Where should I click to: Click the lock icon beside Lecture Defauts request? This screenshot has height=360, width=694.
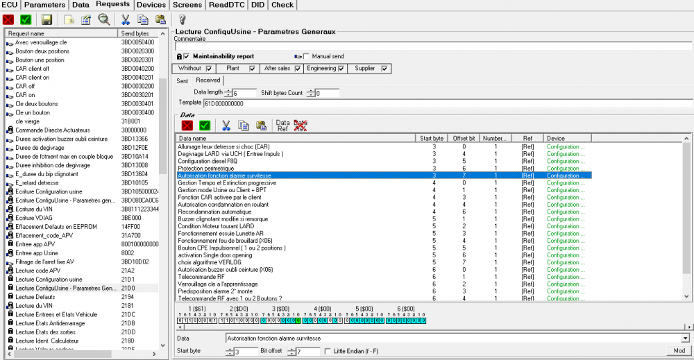coord(10,297)
